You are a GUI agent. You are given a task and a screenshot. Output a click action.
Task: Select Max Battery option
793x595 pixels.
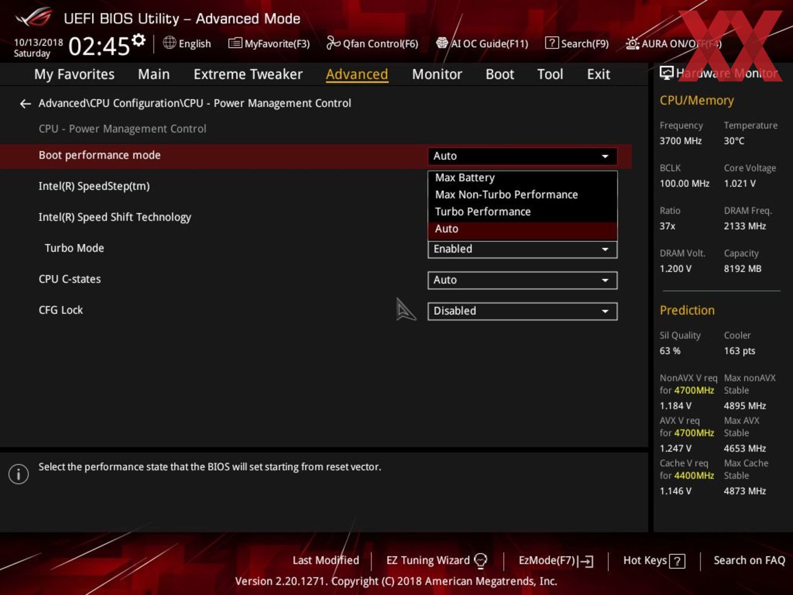point(522,178)
